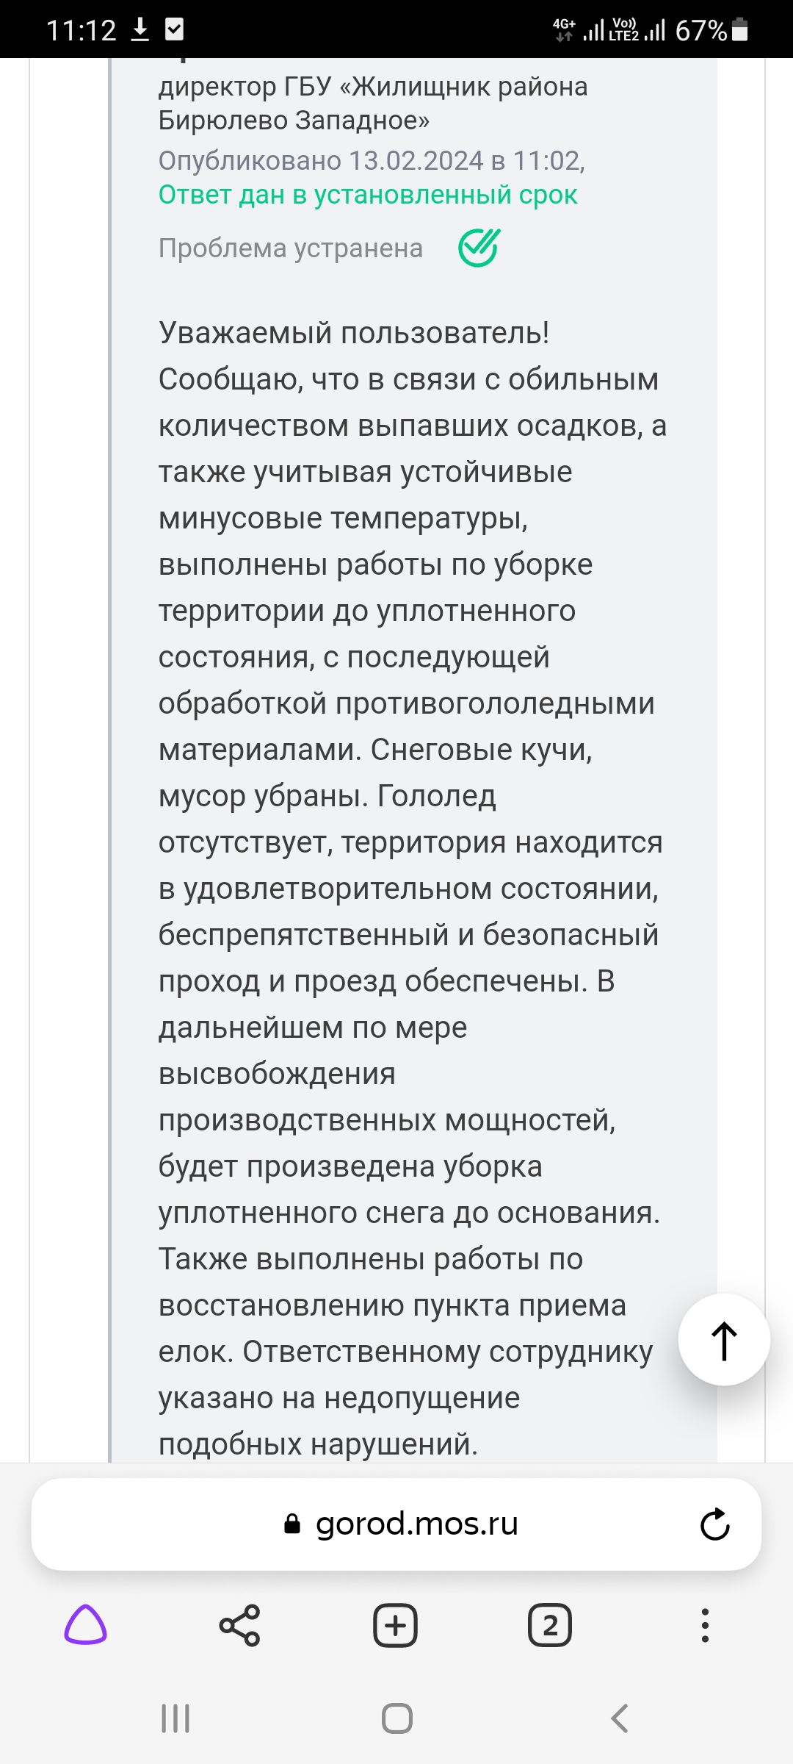Tap Android home button
This screenshot has width=793, height=1764.
[x=397, y=1718]
